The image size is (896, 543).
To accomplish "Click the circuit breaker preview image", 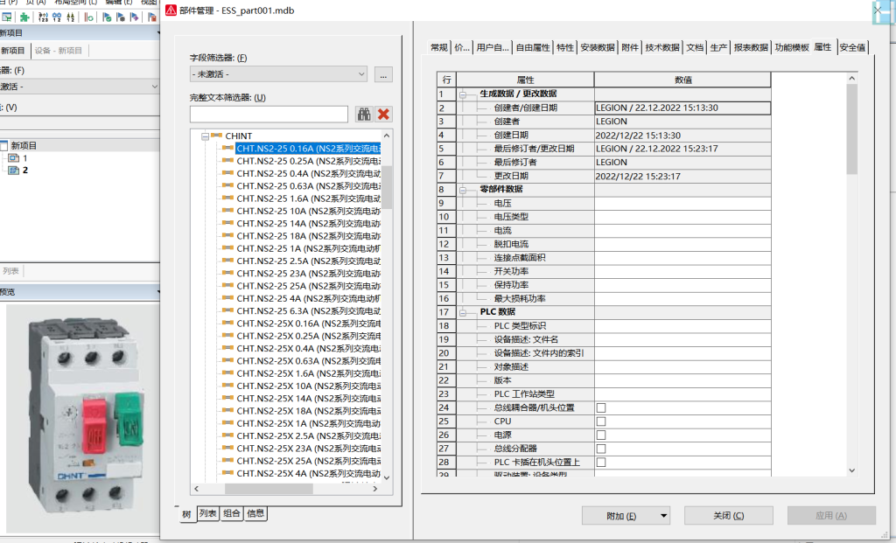I will [83, 418].
